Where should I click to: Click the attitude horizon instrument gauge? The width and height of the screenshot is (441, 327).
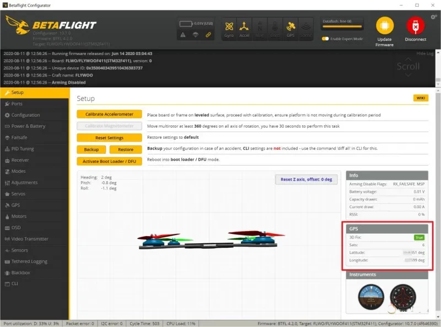(371, 297)
